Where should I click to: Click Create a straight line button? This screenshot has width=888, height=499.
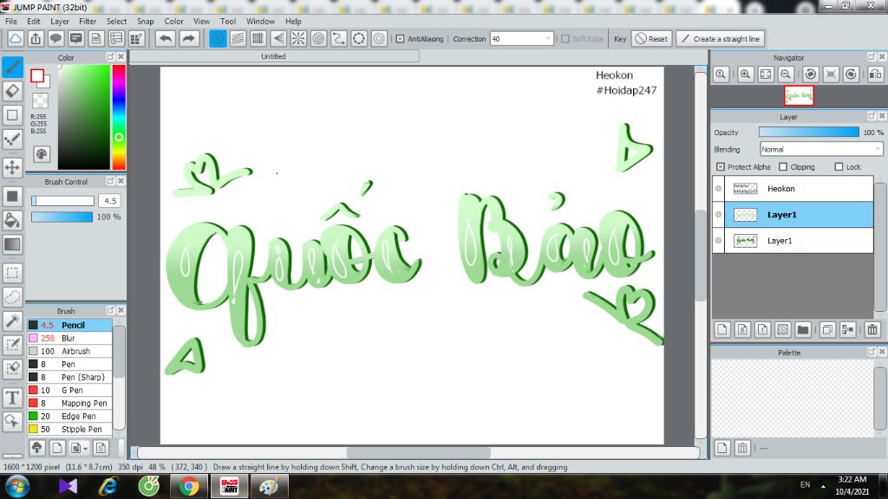tap(721, 38)
